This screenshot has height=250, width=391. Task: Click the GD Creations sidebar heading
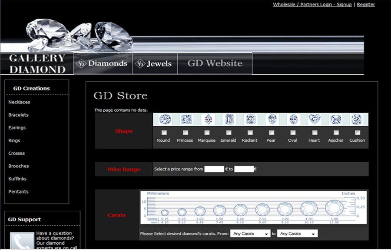pos(31,88)
